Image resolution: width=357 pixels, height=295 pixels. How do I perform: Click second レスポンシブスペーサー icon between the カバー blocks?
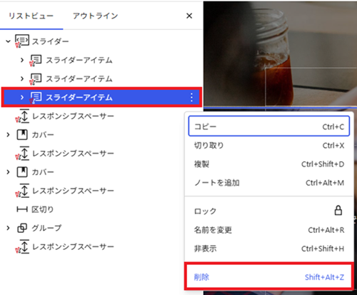tap(23, 154)
